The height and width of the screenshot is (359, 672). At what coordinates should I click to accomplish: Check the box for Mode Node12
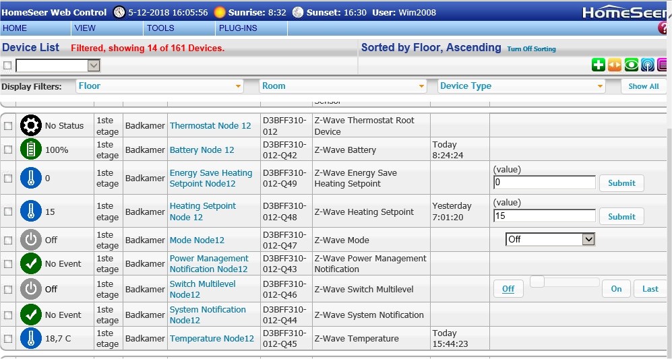(x=8, y=240)
